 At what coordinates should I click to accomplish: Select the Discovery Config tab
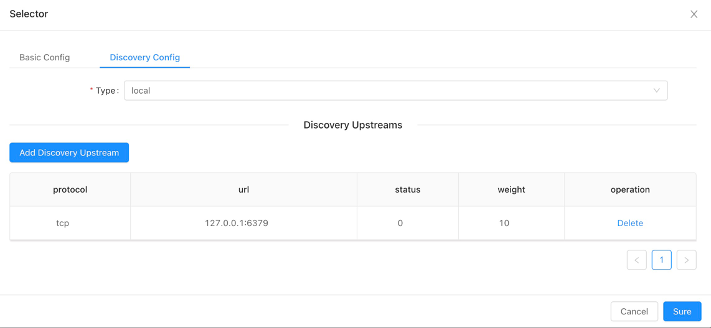[144, 57]
